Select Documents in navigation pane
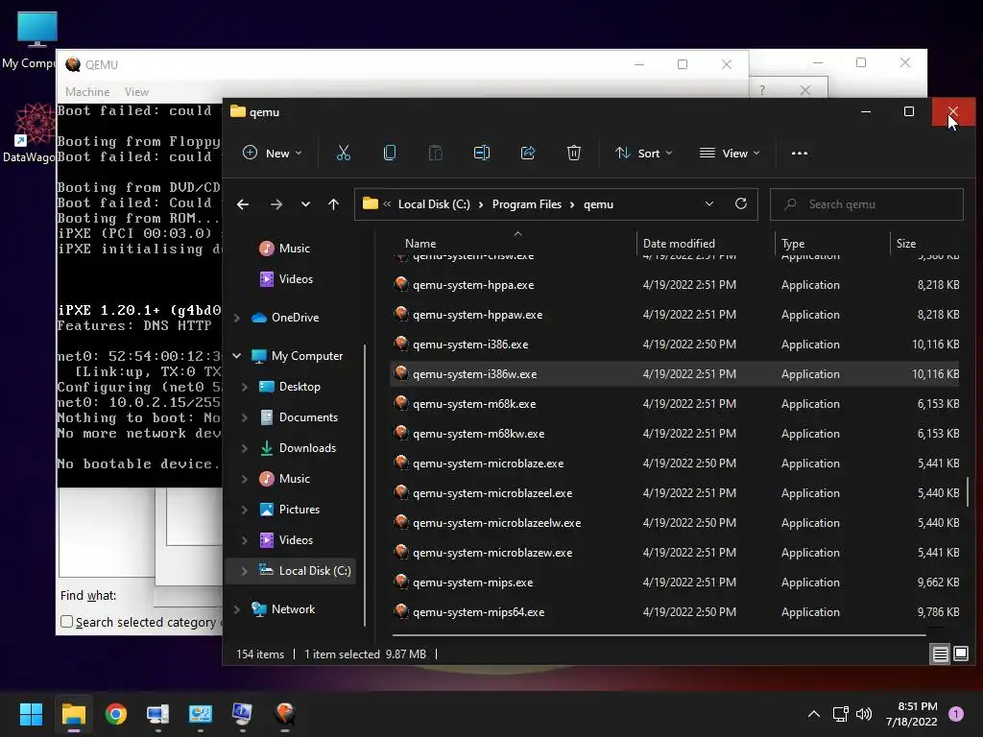This screenshot has height=737, width=983. click(x=308, y=417)
